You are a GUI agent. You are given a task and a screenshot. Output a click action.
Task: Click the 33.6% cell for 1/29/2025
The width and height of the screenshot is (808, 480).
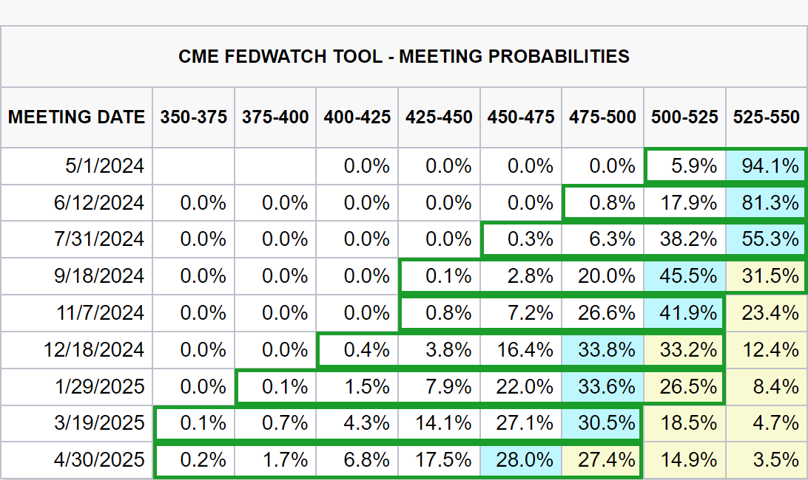(603, 387)
